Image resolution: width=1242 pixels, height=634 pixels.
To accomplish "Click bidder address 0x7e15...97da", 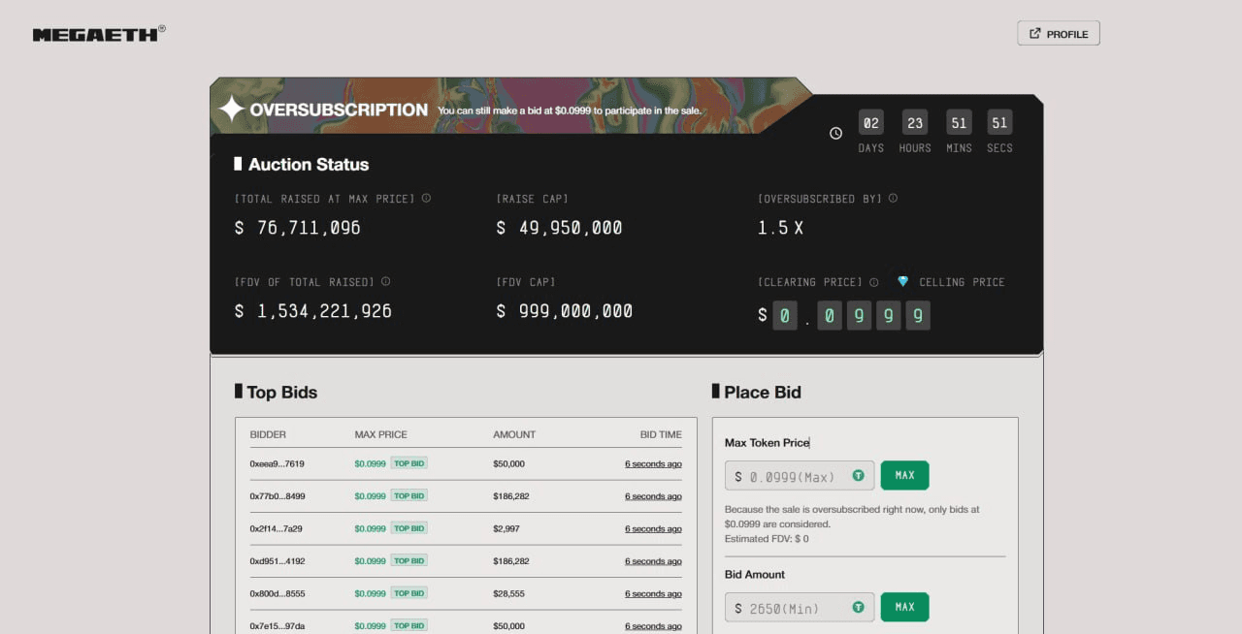I will coord(277,626).
